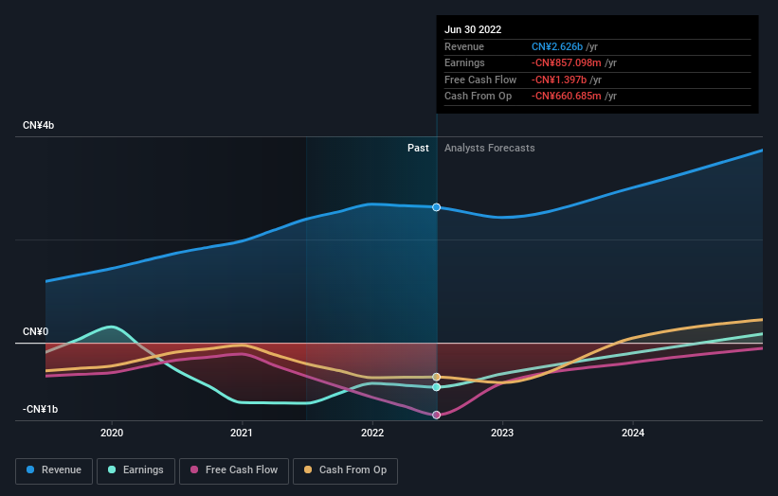The height and width of the screenshot is (496, 778).
Task: Click the teal Earnings data point marker
Action: (x=436, y=387)
